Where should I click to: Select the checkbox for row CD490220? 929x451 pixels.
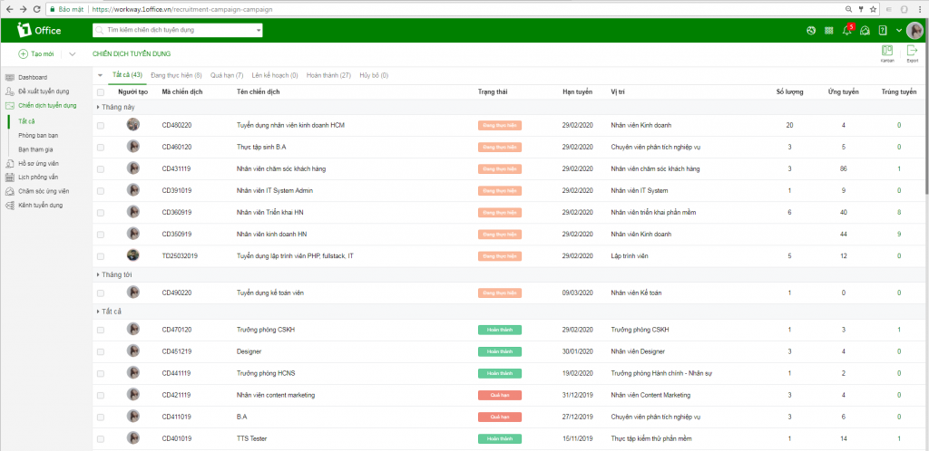[101, 293]
